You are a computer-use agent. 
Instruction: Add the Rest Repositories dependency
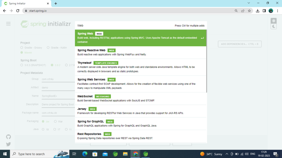pyautogui.click(x=141, y=136)
